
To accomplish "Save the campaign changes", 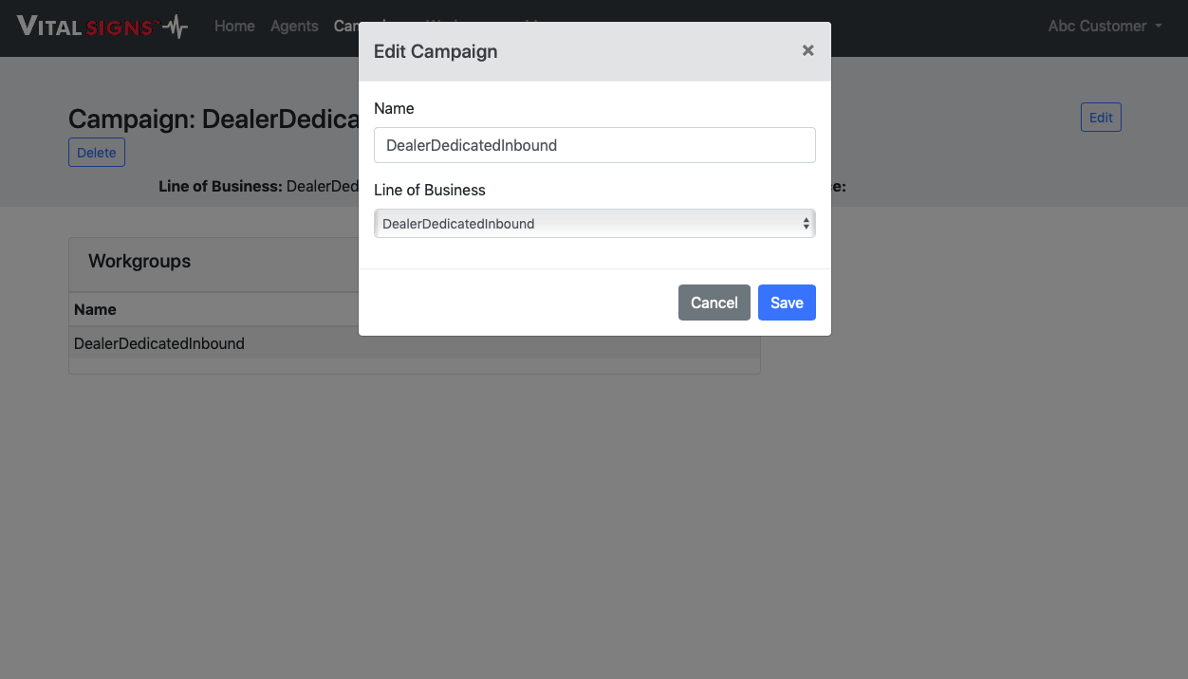I will tap(787, 303).
